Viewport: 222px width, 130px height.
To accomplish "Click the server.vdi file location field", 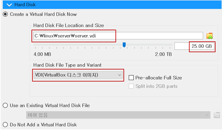I will [x=117, y=36].
